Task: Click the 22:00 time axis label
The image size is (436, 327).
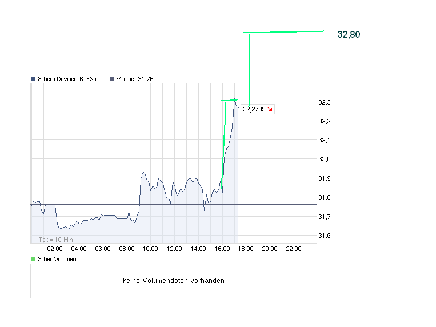Action: (294, 249)
